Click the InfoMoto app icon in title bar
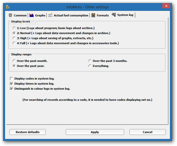 point(8,7)
